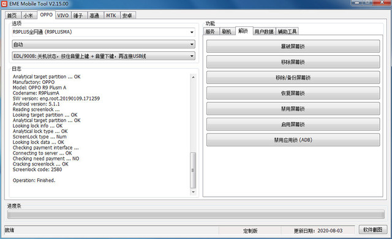Switch to the 辅助工具 function tab

pos(287,31)
